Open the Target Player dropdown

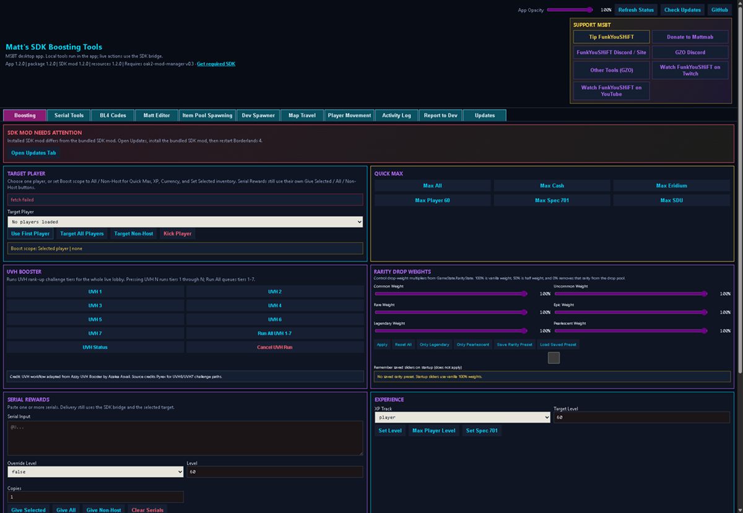(x=185, y=222)
